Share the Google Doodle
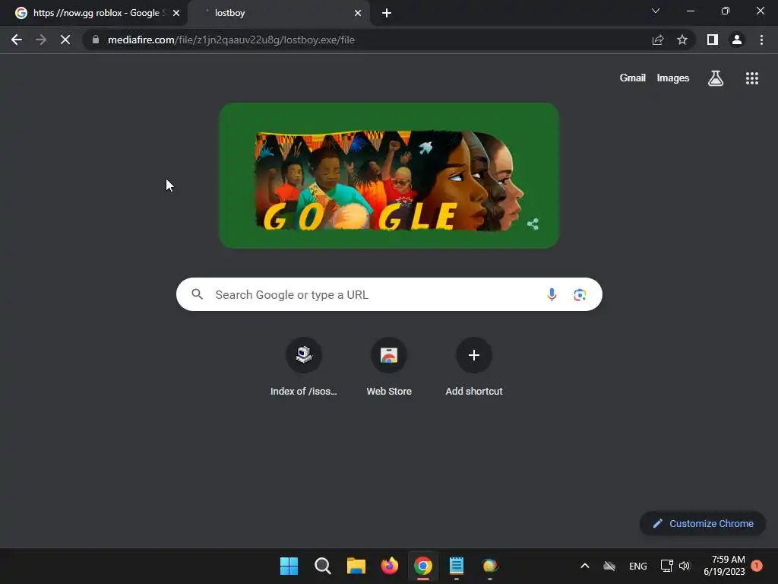Viewport: 778px width, 584px height. pos(533,224)
